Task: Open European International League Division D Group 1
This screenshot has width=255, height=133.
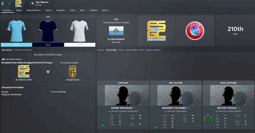Action: click(x=27, y=63)
